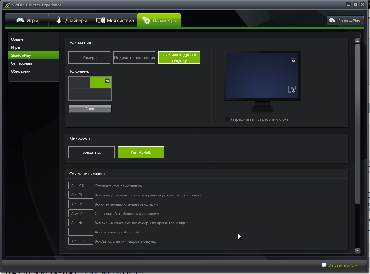Click the Alt+F10 hotkey field
This screenshot has height=274, width=370.
click(x=81, y=186)
